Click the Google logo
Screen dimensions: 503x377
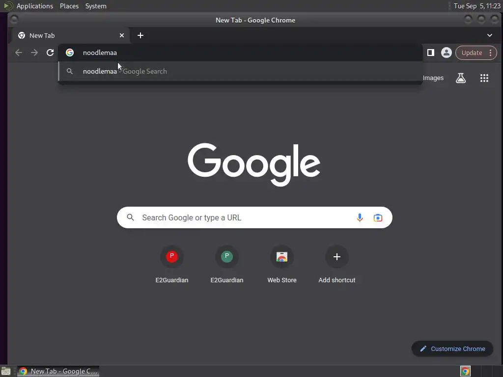point(254,165)
